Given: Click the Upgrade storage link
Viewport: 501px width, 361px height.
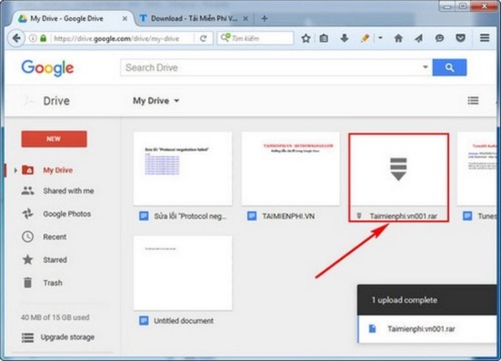Looking at the screenshot, I should (67, 337).
